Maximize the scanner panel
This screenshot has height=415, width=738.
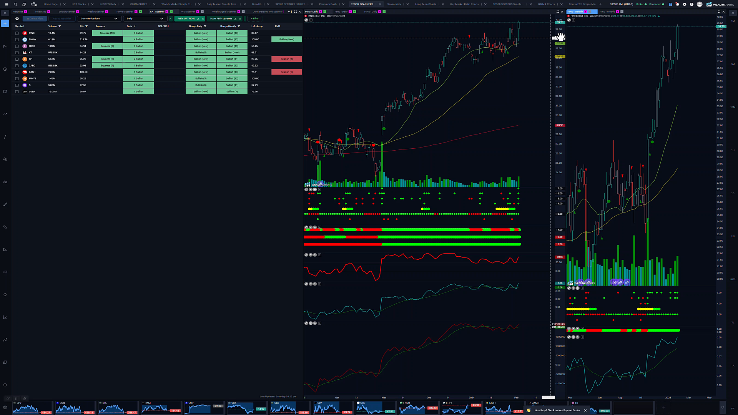click(295, 12)
